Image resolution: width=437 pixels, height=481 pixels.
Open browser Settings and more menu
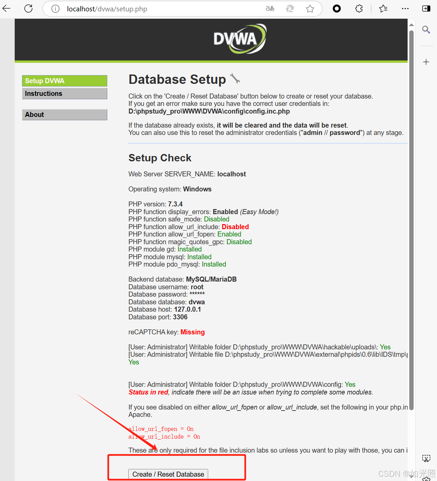pos(405,9)
